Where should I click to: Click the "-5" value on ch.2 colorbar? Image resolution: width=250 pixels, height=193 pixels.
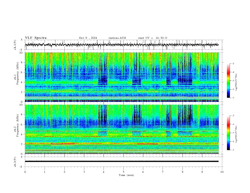pyautogui.click(x=233, y=133)
